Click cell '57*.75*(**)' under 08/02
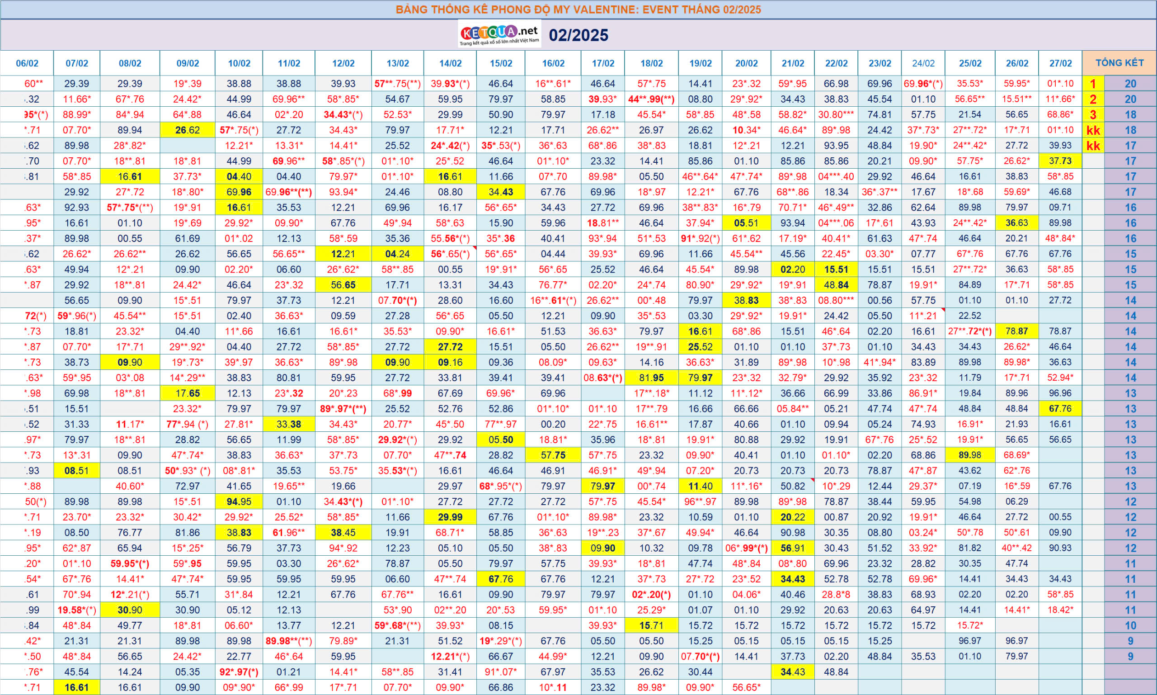 [x=130, y=208]
